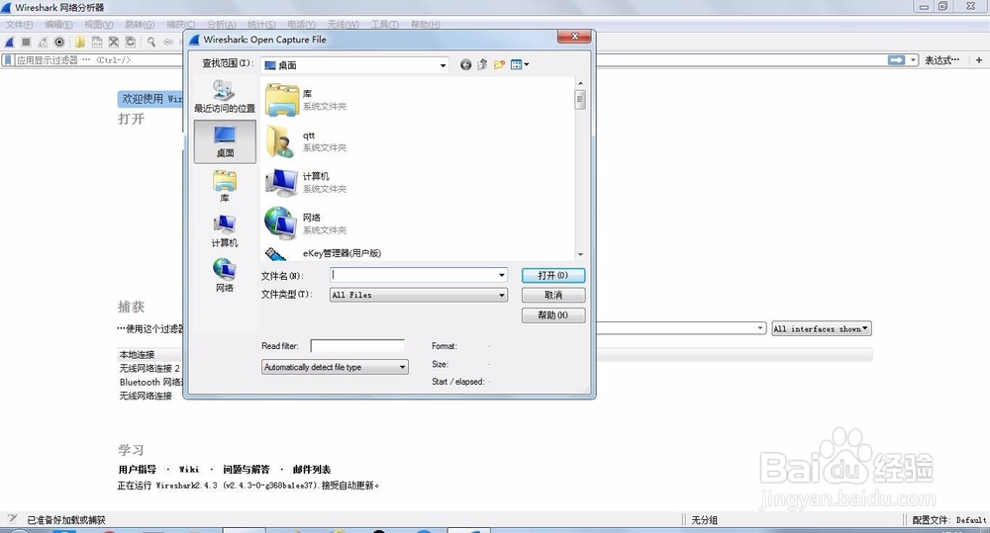Click the create new folder icon in dialog
The image size is (990, 533).
click(499, 64)
